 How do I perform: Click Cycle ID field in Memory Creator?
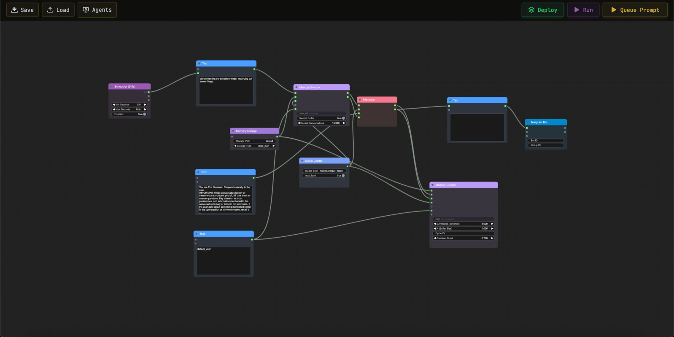coord(464,233)
